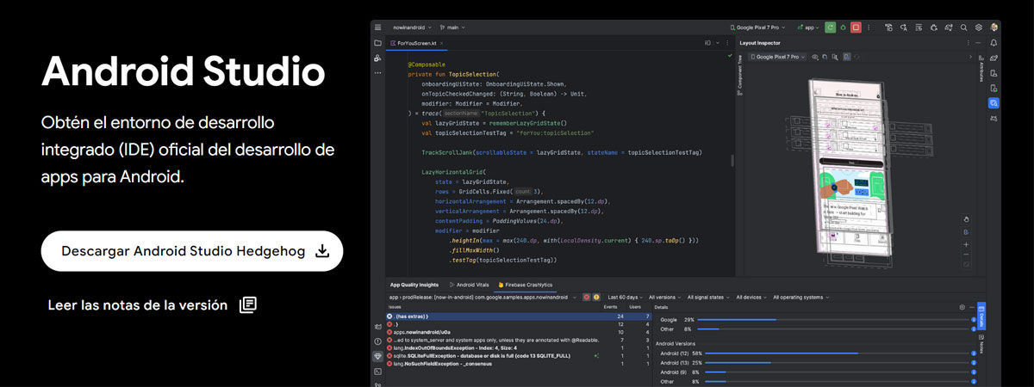Open the Terminal tool window icon

click(377, 372)
